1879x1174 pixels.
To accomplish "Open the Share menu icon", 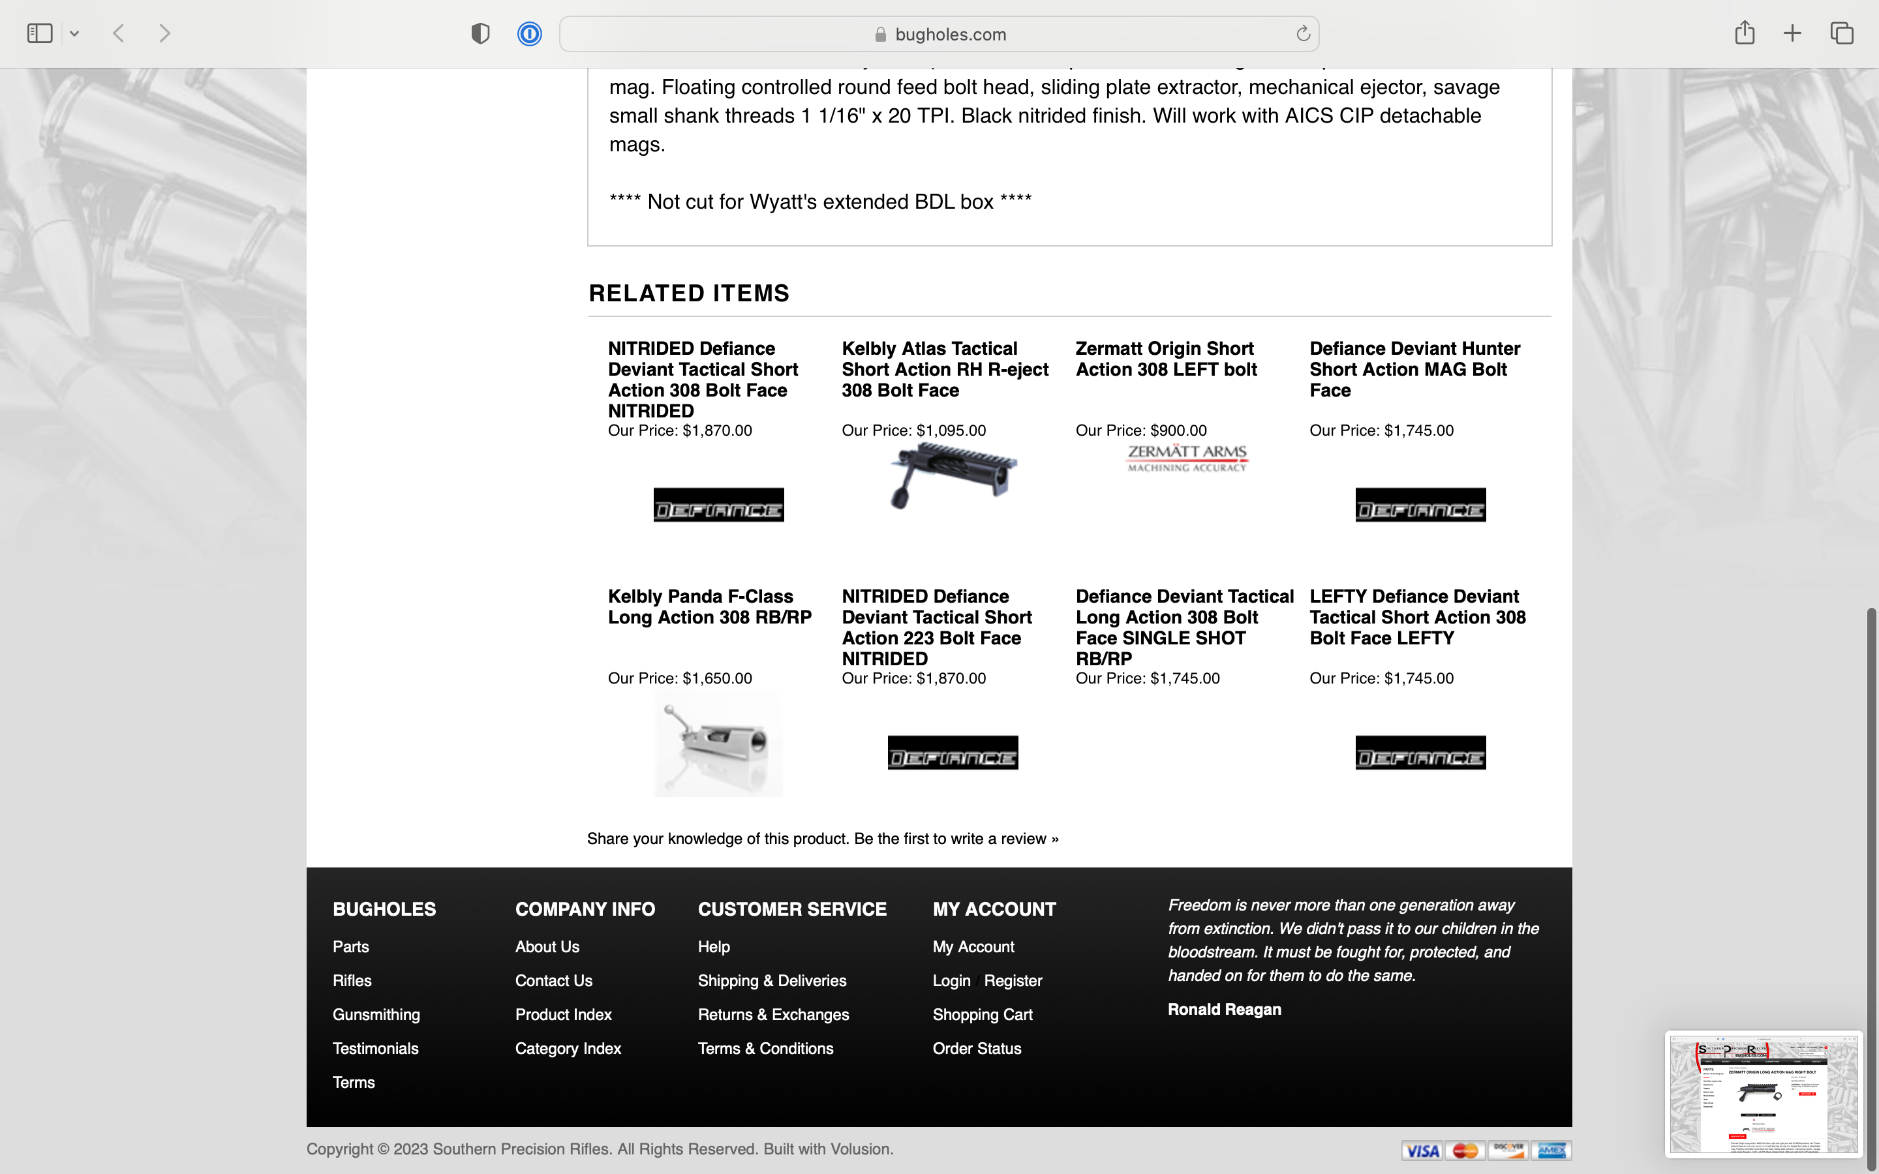I will [x=1745, y=33].
